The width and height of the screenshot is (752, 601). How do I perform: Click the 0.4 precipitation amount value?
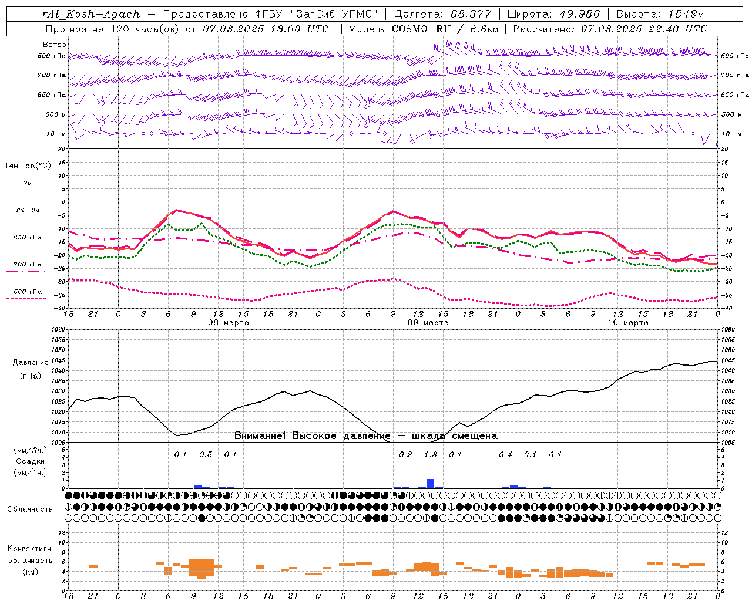[x=505, y=454]
